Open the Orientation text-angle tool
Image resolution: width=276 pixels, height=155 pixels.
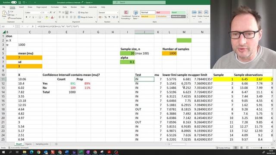[x=71, y=12]
